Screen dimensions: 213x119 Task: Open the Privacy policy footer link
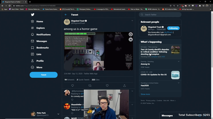[151, 100]
